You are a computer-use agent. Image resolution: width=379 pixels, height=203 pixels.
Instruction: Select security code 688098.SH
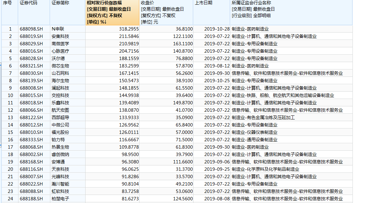[31, 29]
